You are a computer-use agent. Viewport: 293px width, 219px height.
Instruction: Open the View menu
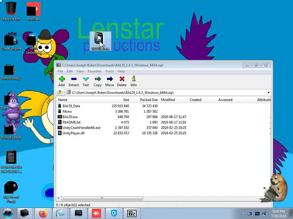coord(80,71)
